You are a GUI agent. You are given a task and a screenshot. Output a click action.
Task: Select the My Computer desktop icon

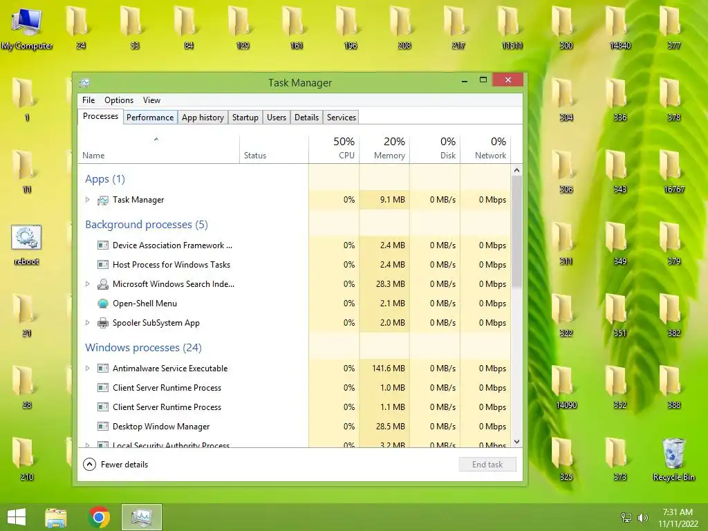(x=27, y=28)
